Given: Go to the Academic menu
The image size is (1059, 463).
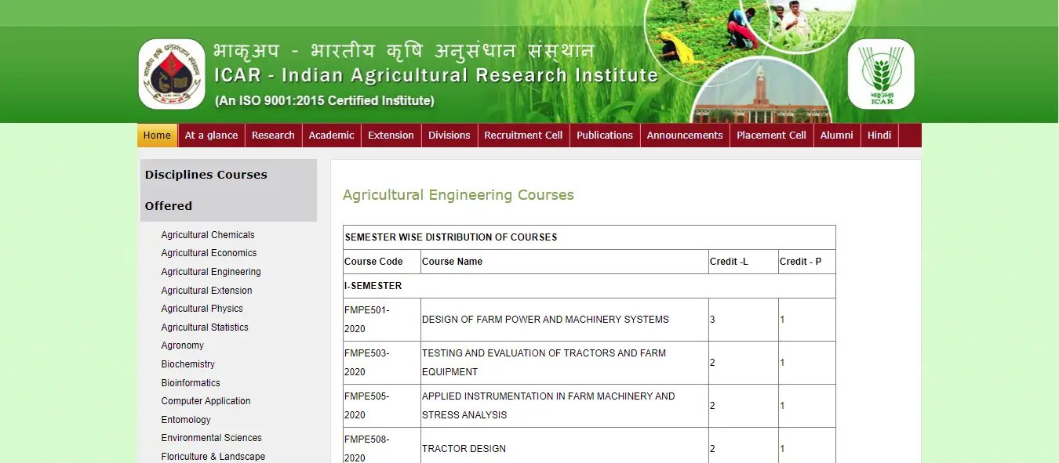Looking at the screenshot, I should 331,135.
